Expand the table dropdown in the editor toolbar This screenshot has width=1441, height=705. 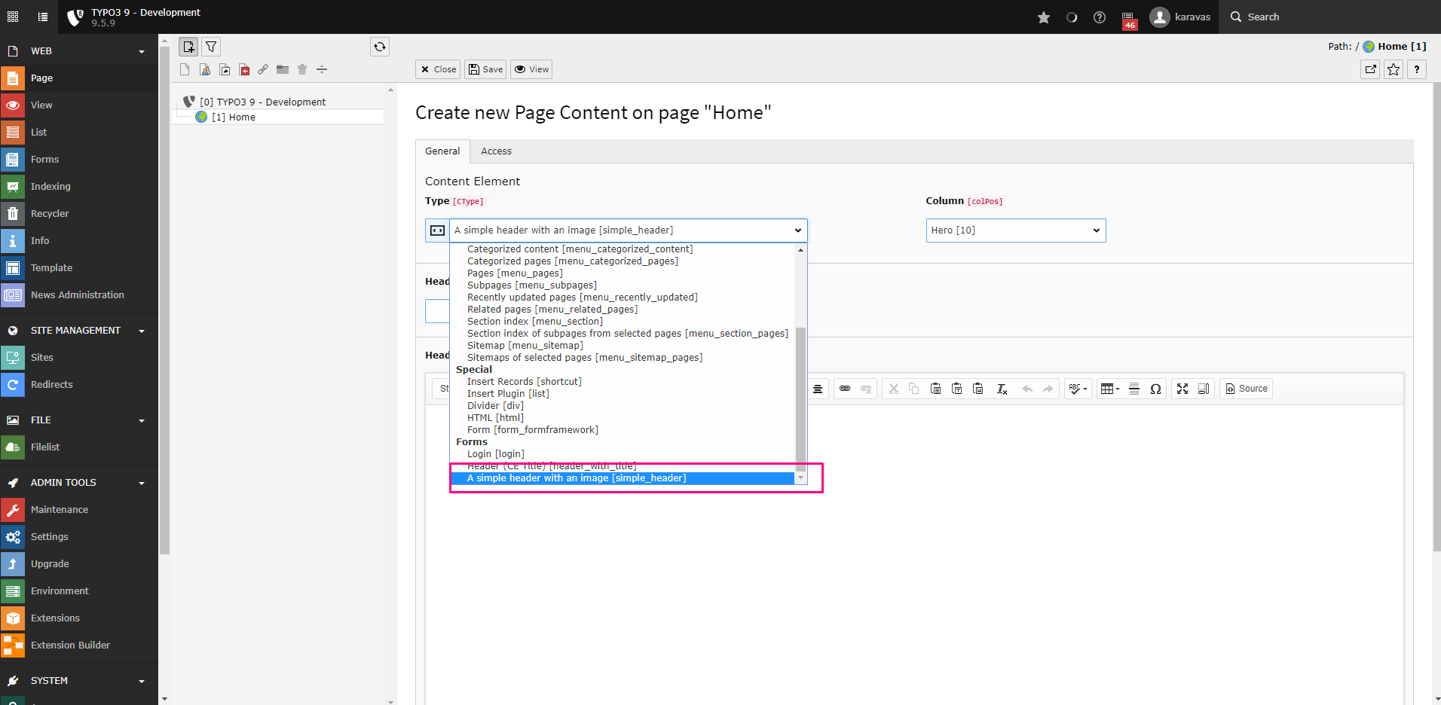1110,389
